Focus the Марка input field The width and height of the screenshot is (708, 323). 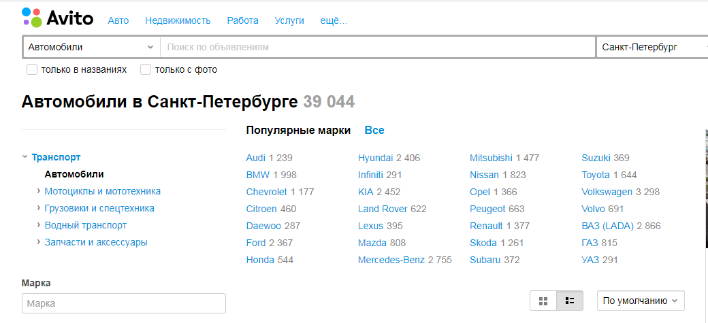124,303
